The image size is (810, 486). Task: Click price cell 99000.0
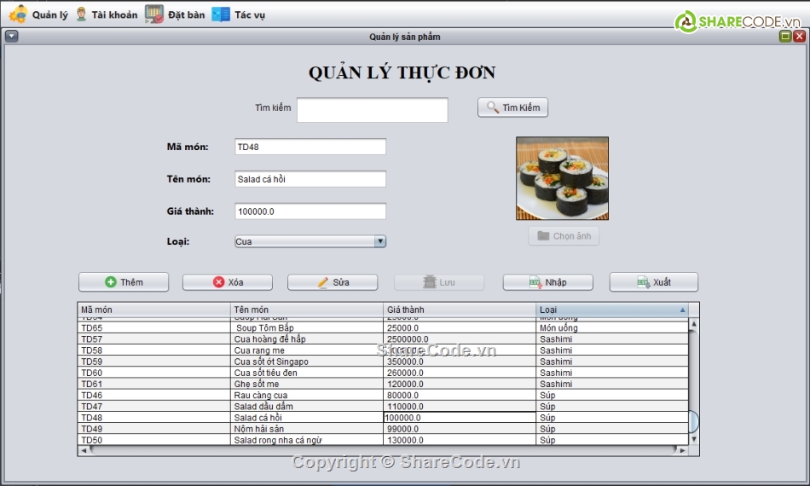(x=460, y=429)
